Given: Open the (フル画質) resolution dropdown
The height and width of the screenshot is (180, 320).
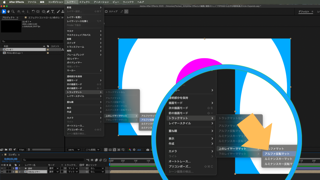Looking at the screenshot, I should [x=92, y=150].
